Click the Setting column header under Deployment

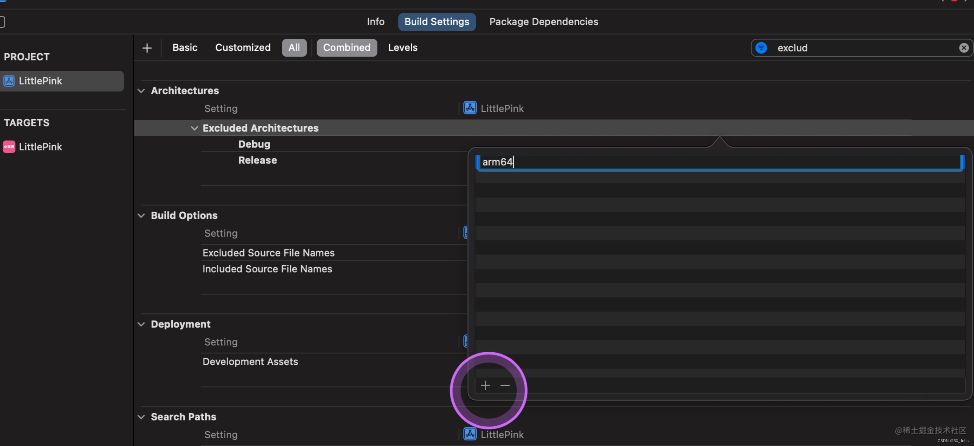[x=221, y=342]
